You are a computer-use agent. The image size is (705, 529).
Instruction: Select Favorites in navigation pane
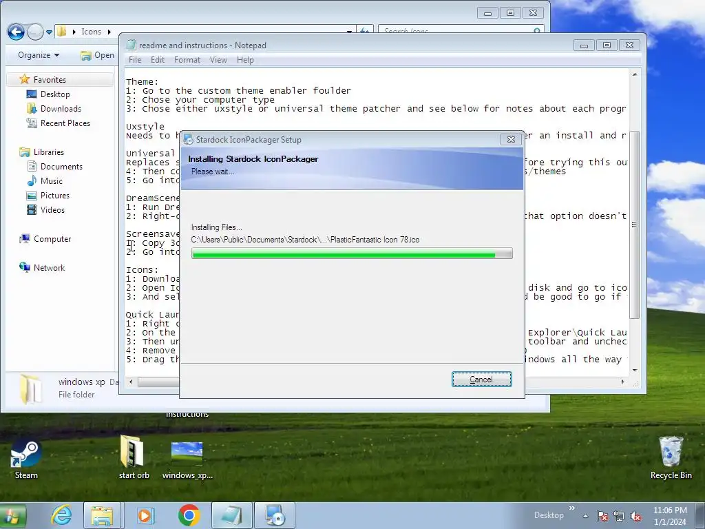pos(50,80)
